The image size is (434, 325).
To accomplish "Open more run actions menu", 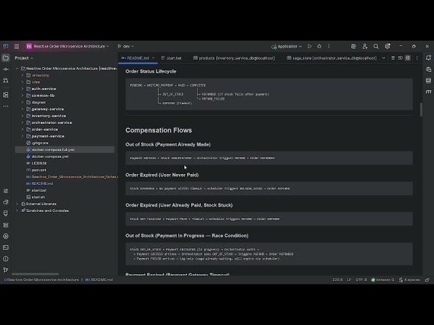I will [x=329, y=47].
